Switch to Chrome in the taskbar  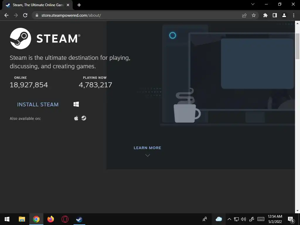point(36,219)
